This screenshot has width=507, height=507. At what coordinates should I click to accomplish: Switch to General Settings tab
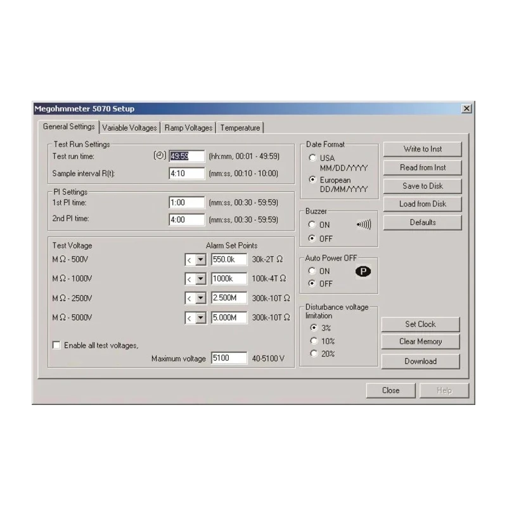(x=68, y=126)
